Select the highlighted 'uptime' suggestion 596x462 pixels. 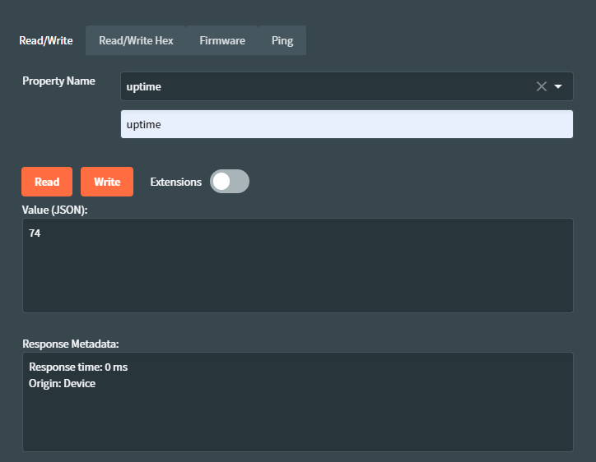pos(346,125)
